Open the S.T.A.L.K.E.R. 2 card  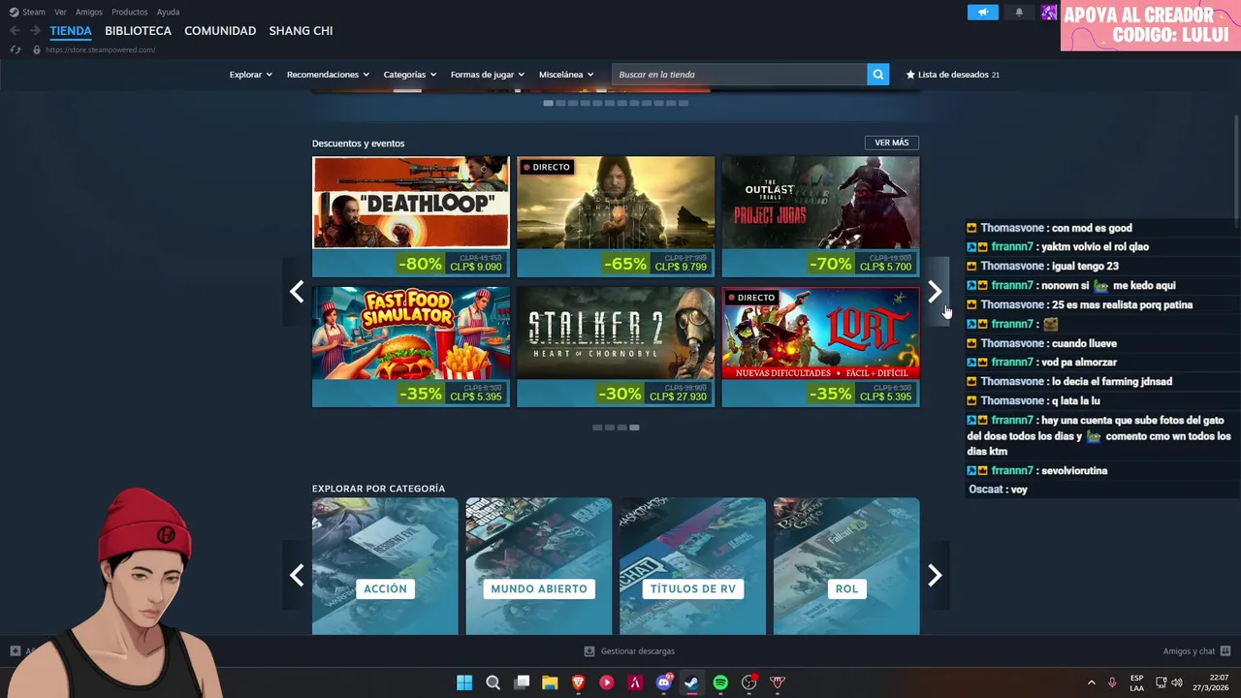[616, 347]
